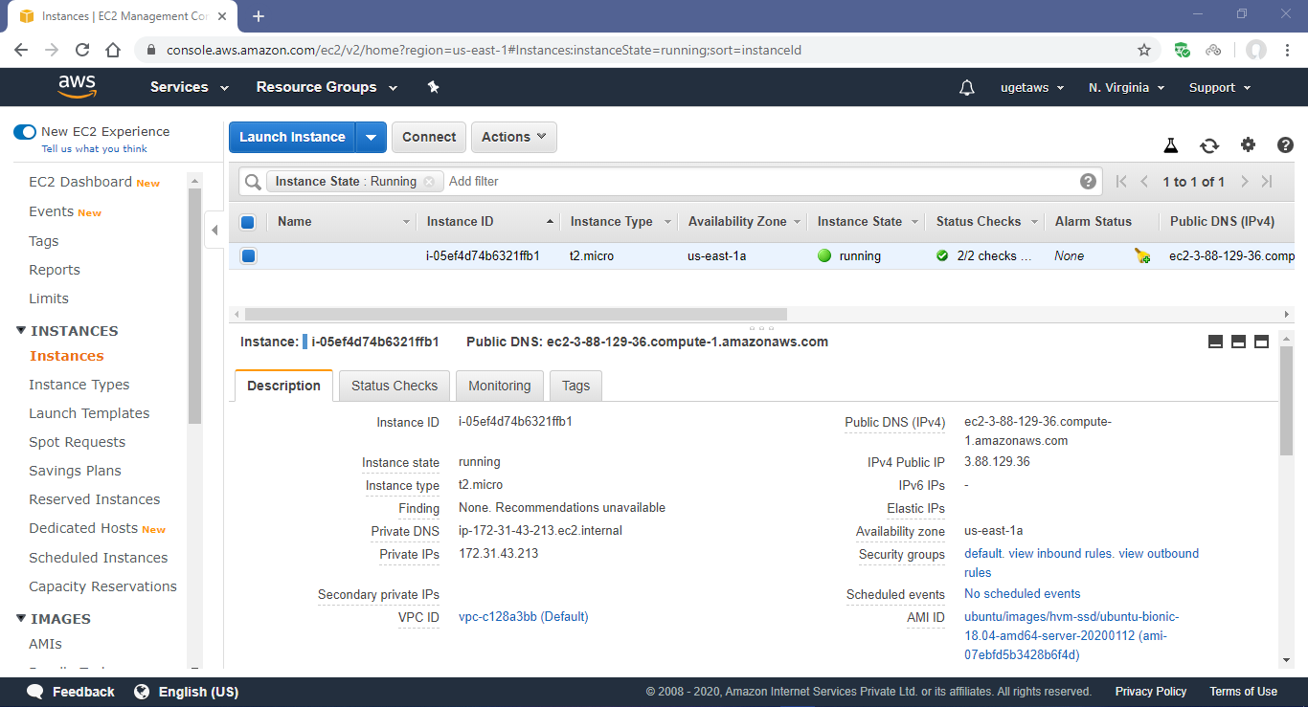Switch to the Tags tab
This screenshot has height=707, width=1308.
tap(575, 386)
